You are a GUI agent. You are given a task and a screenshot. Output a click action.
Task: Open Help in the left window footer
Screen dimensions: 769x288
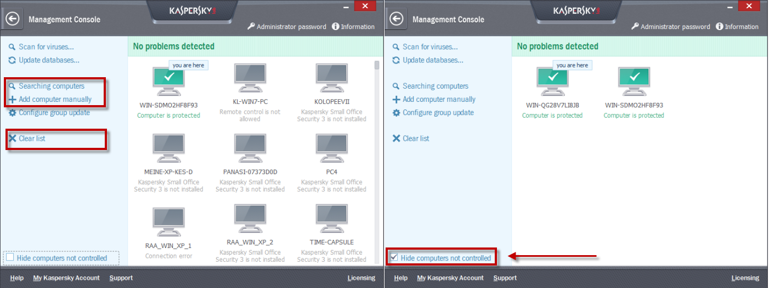click(x=17, y=278)
